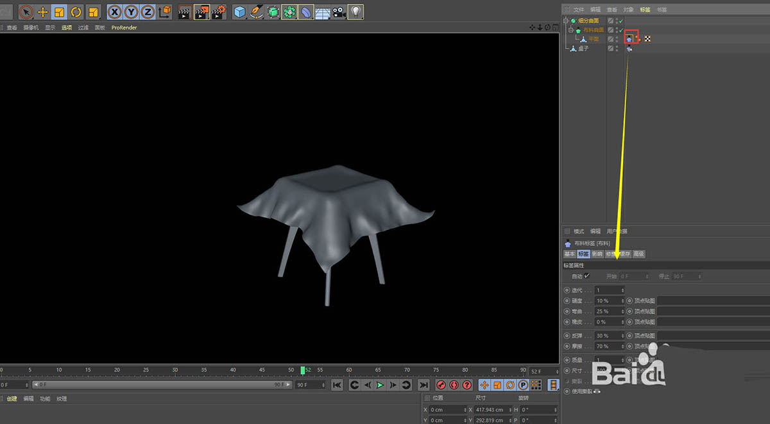The image size is (770, 424).
Task: Open the Object Manager 标签 menu
Action: click(646, 10)
